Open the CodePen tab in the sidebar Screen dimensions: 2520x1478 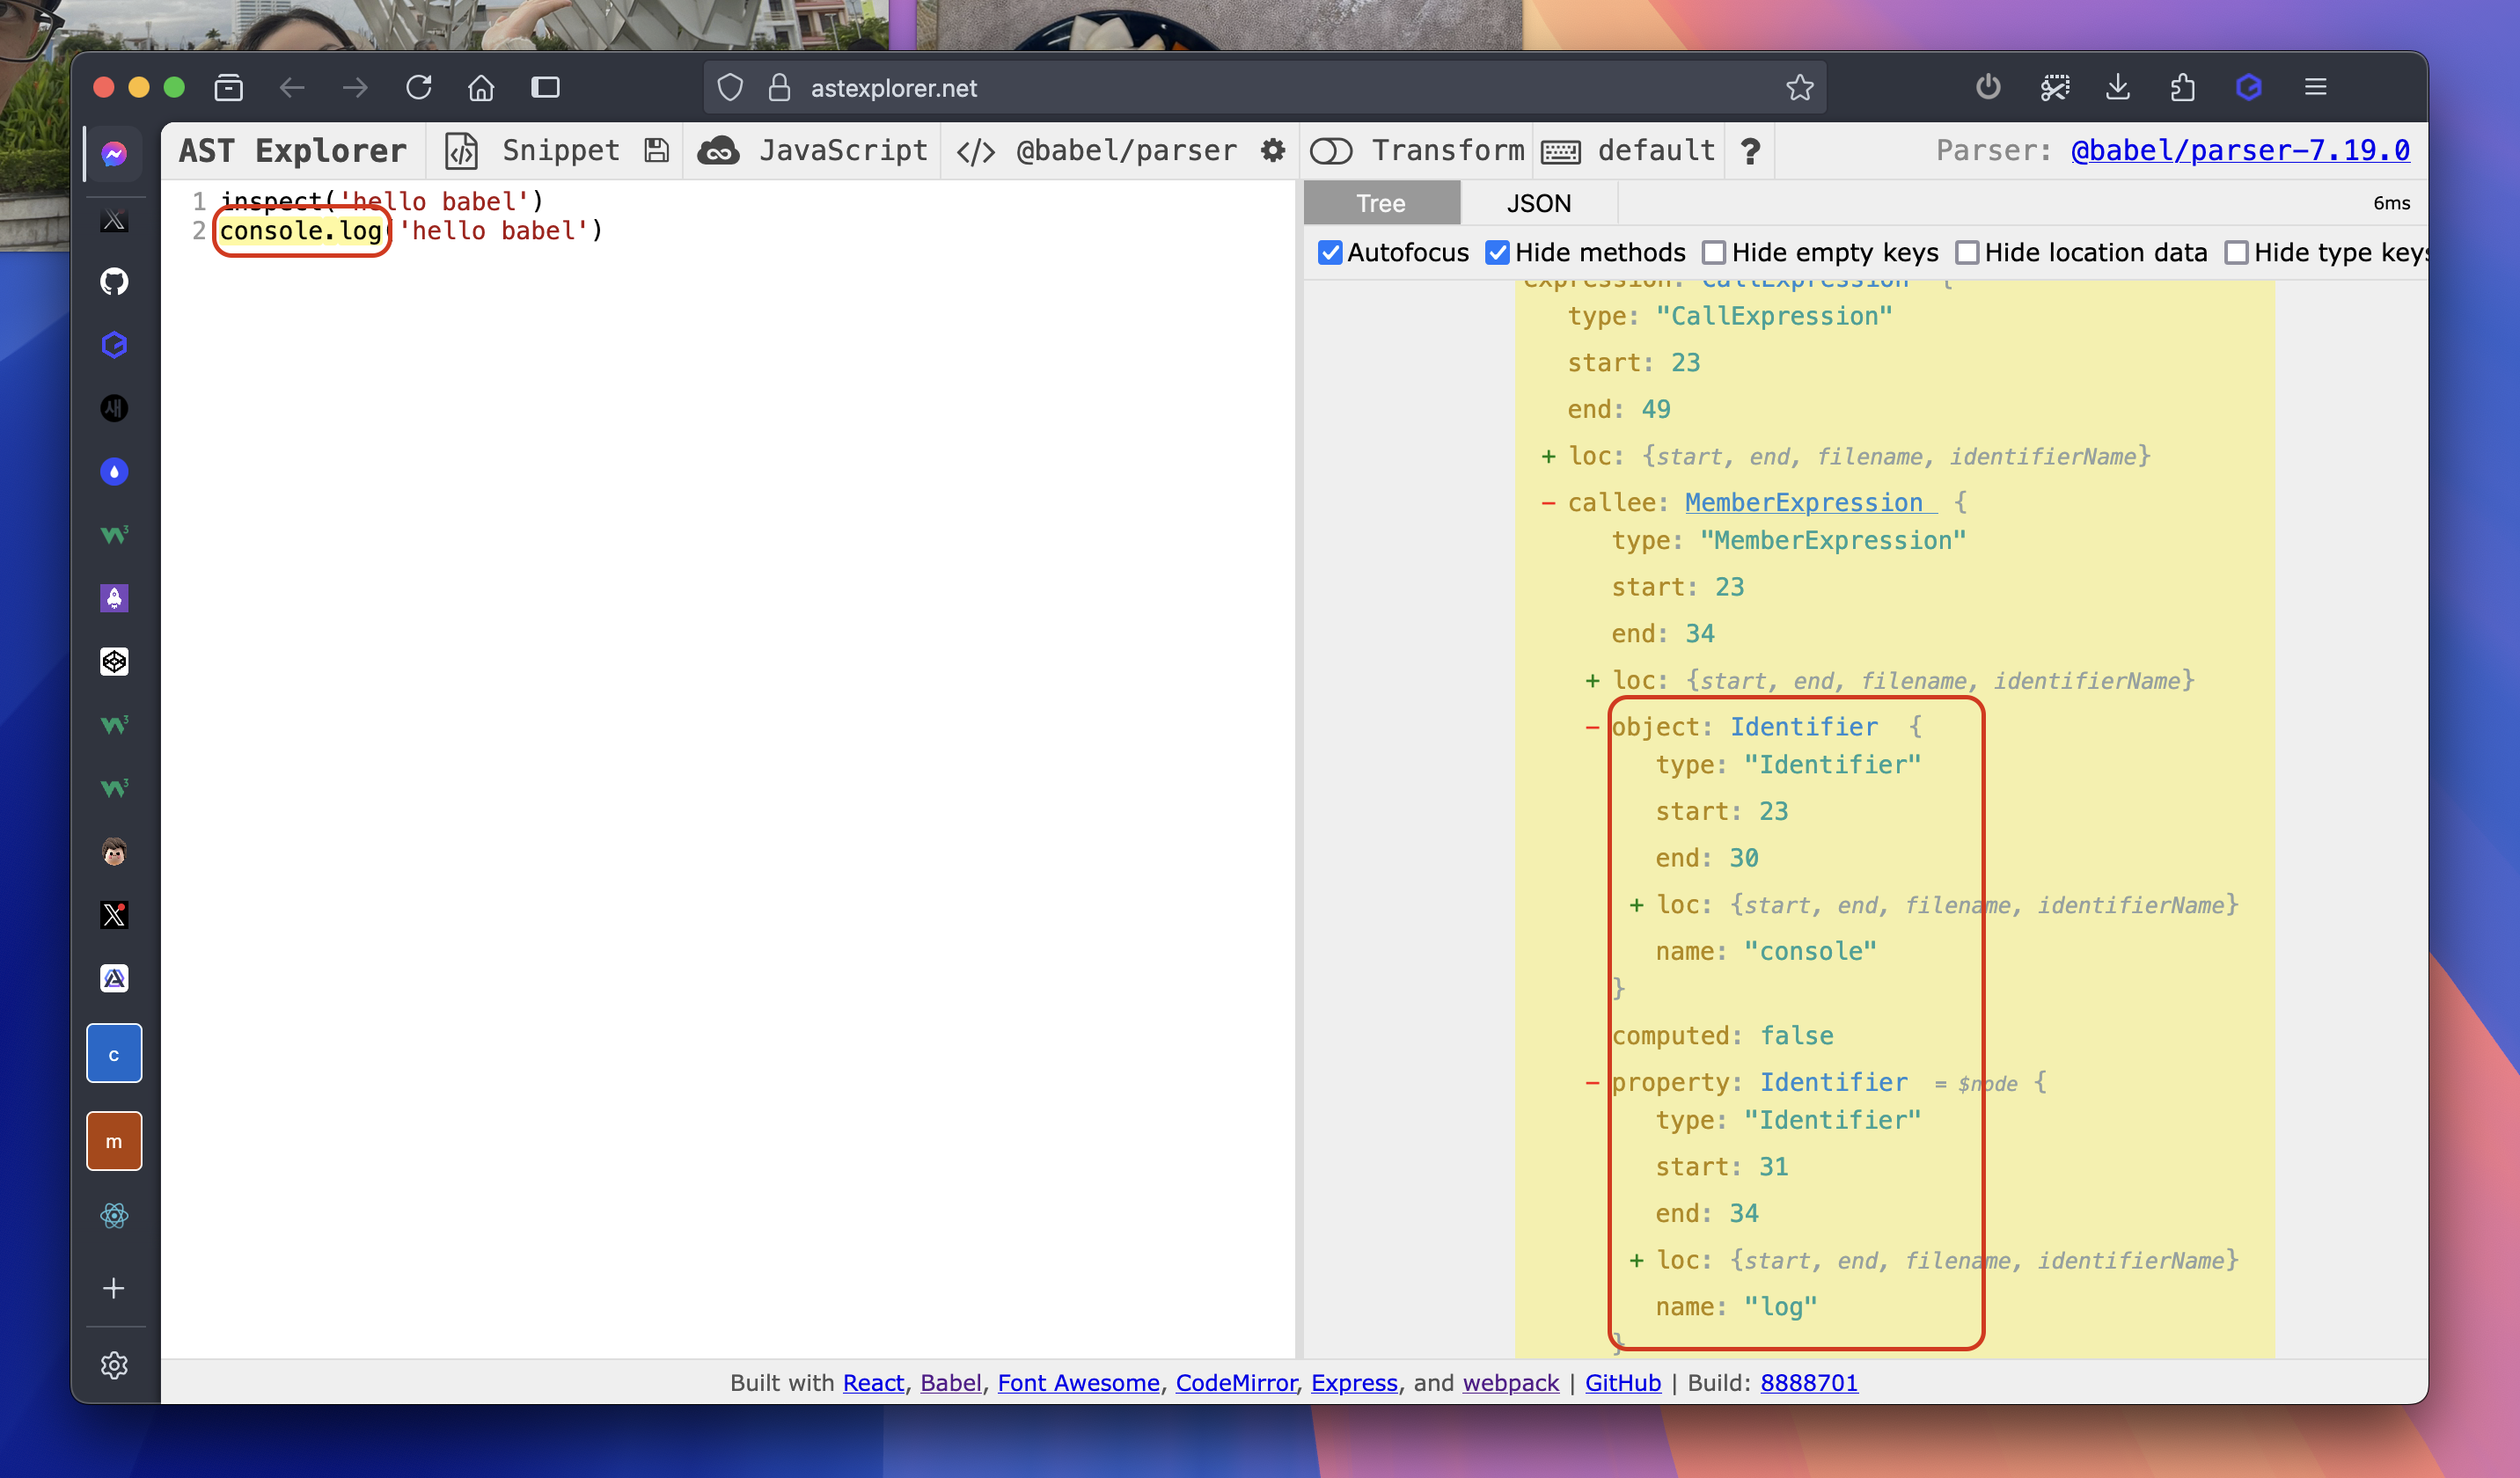click(114, 662)
